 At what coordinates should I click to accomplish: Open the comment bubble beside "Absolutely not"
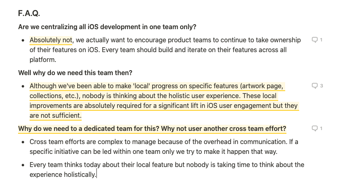tap(317, 40)
